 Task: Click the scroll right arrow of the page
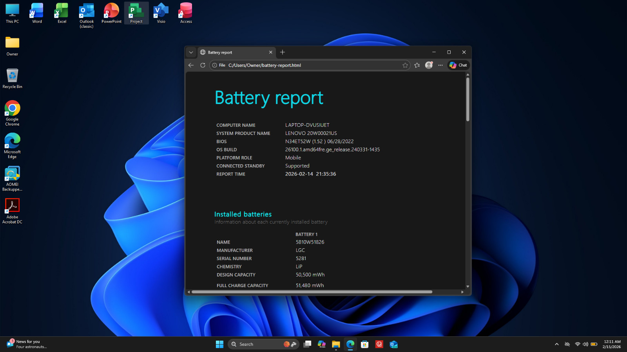coord(462,292)
